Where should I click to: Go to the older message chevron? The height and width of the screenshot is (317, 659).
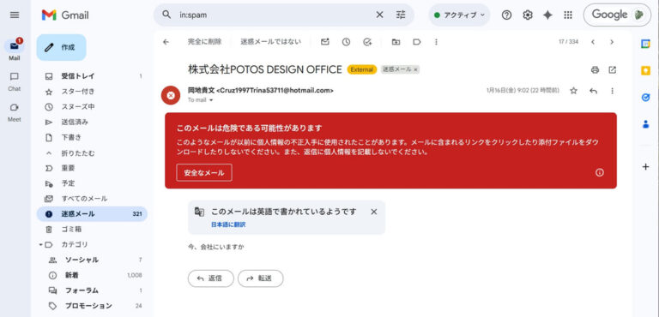[612, 42]
